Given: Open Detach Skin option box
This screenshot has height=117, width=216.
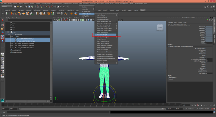Looking at the screenshot, I should tap(93, 9).
